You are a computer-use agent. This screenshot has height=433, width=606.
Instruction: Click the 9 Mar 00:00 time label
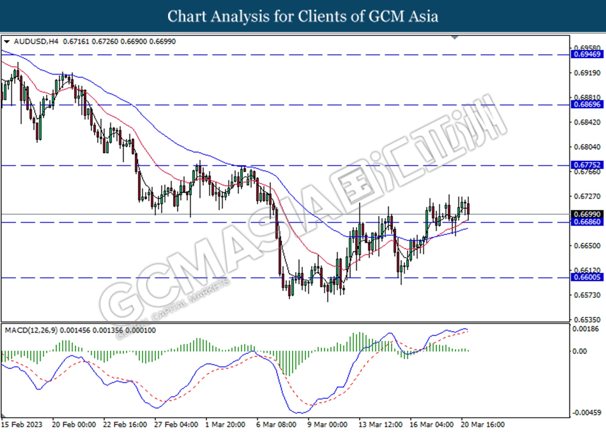327,425
